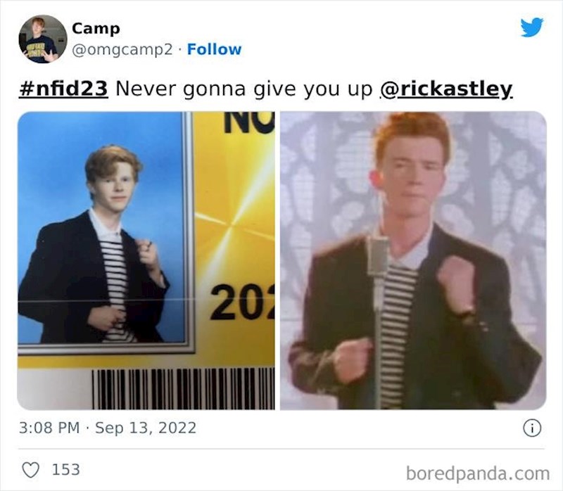The image size is (563, 491).
Task: Click the silver microphone in the right photo
Action: (x=378, y=255)
